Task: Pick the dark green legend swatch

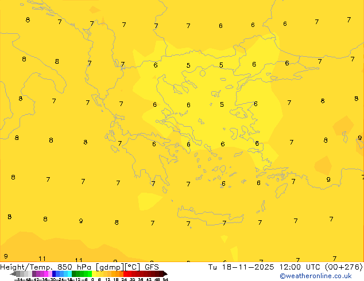Action: coord(73,274)
